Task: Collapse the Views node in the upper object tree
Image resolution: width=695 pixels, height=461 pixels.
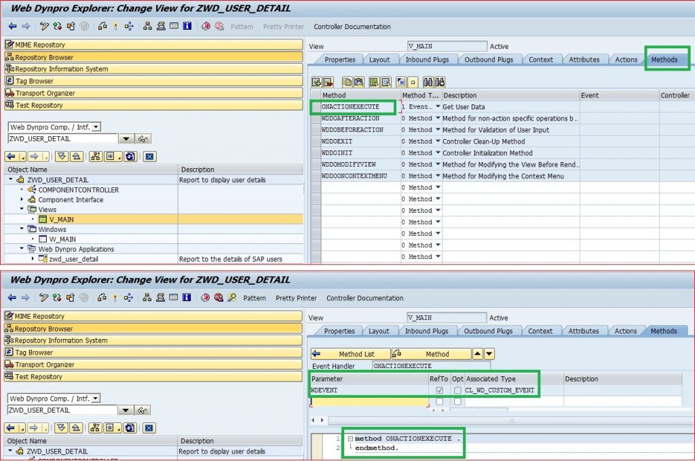Action: click(22, 209)
